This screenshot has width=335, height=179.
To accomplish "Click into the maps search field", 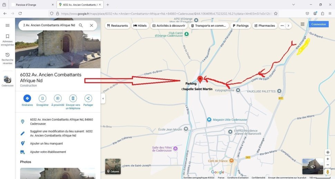I will (x=49, y=25).
